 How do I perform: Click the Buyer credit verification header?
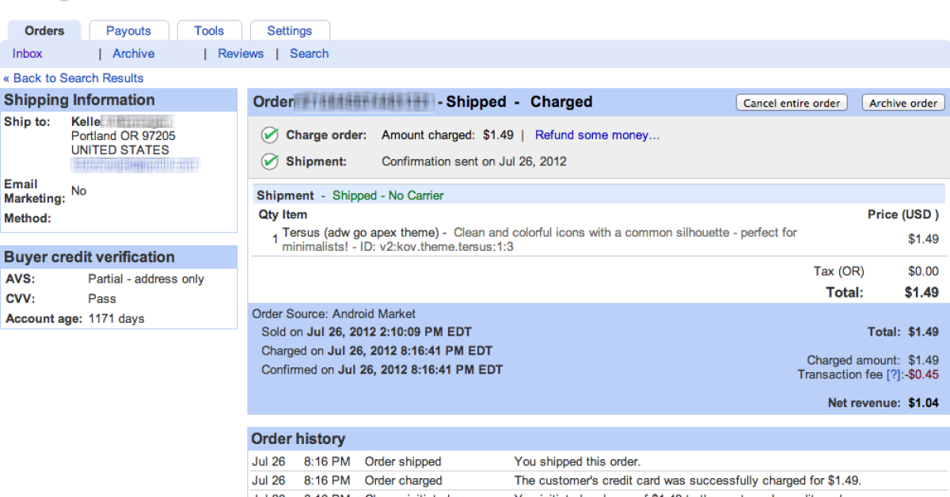(89, 257)
